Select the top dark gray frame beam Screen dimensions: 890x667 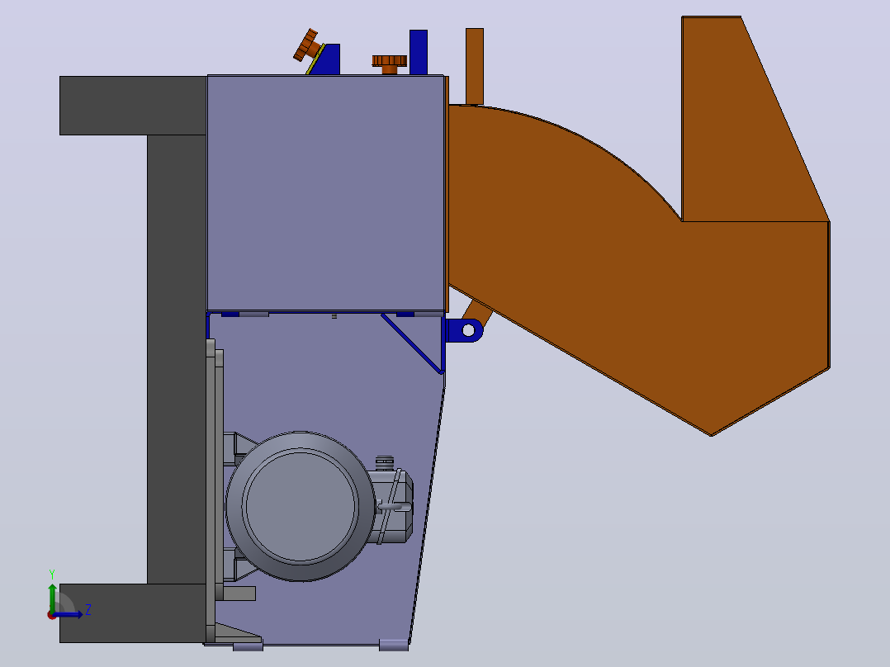133,106
